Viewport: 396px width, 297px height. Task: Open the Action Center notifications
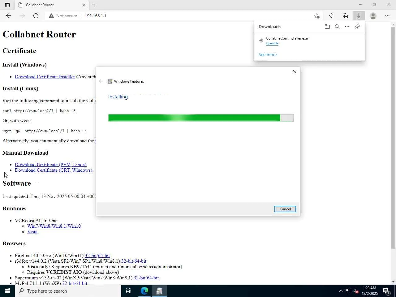click(x=386, y=291)
